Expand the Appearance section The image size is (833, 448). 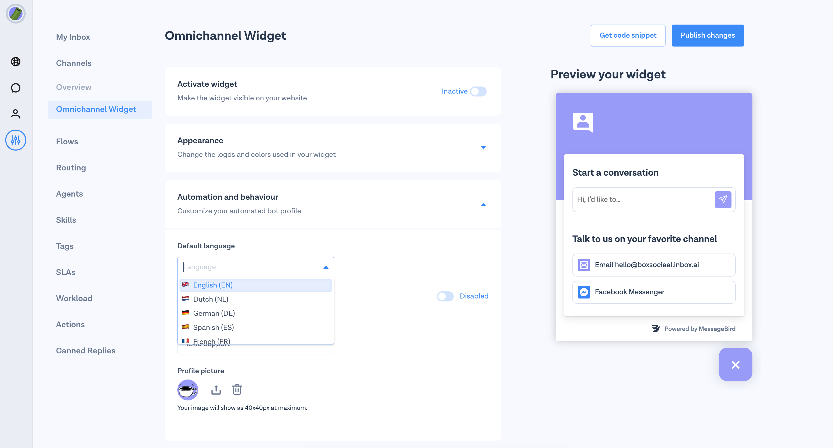[483, 148]
